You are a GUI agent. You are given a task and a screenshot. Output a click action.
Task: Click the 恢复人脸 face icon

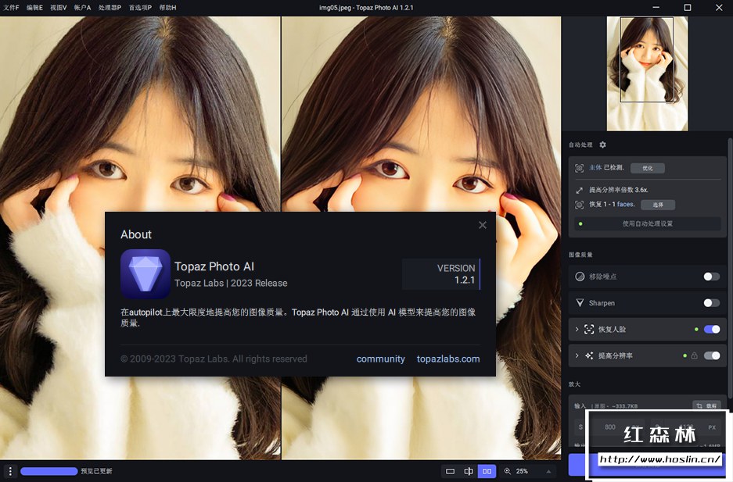[589, 329]
